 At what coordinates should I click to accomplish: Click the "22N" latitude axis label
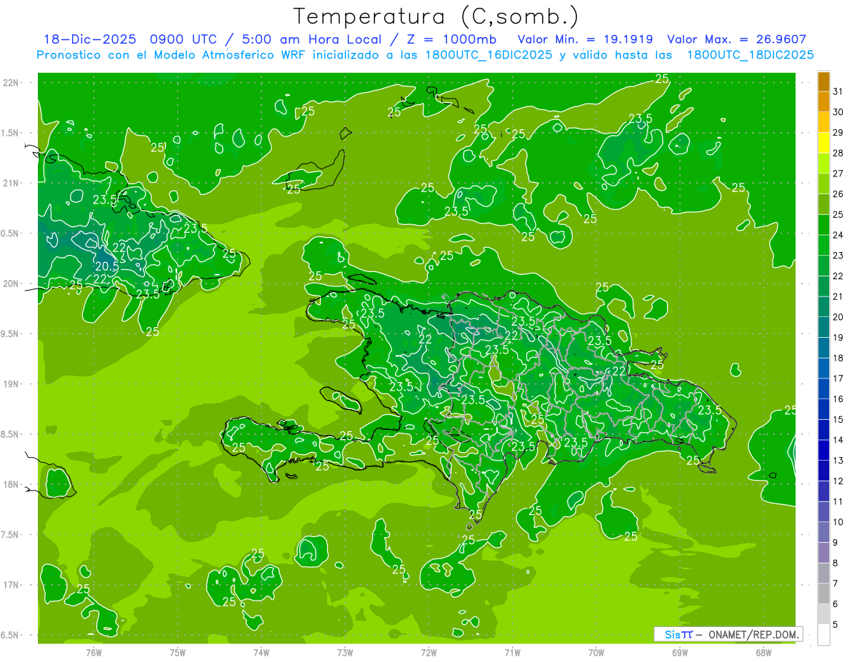(11, 83)
